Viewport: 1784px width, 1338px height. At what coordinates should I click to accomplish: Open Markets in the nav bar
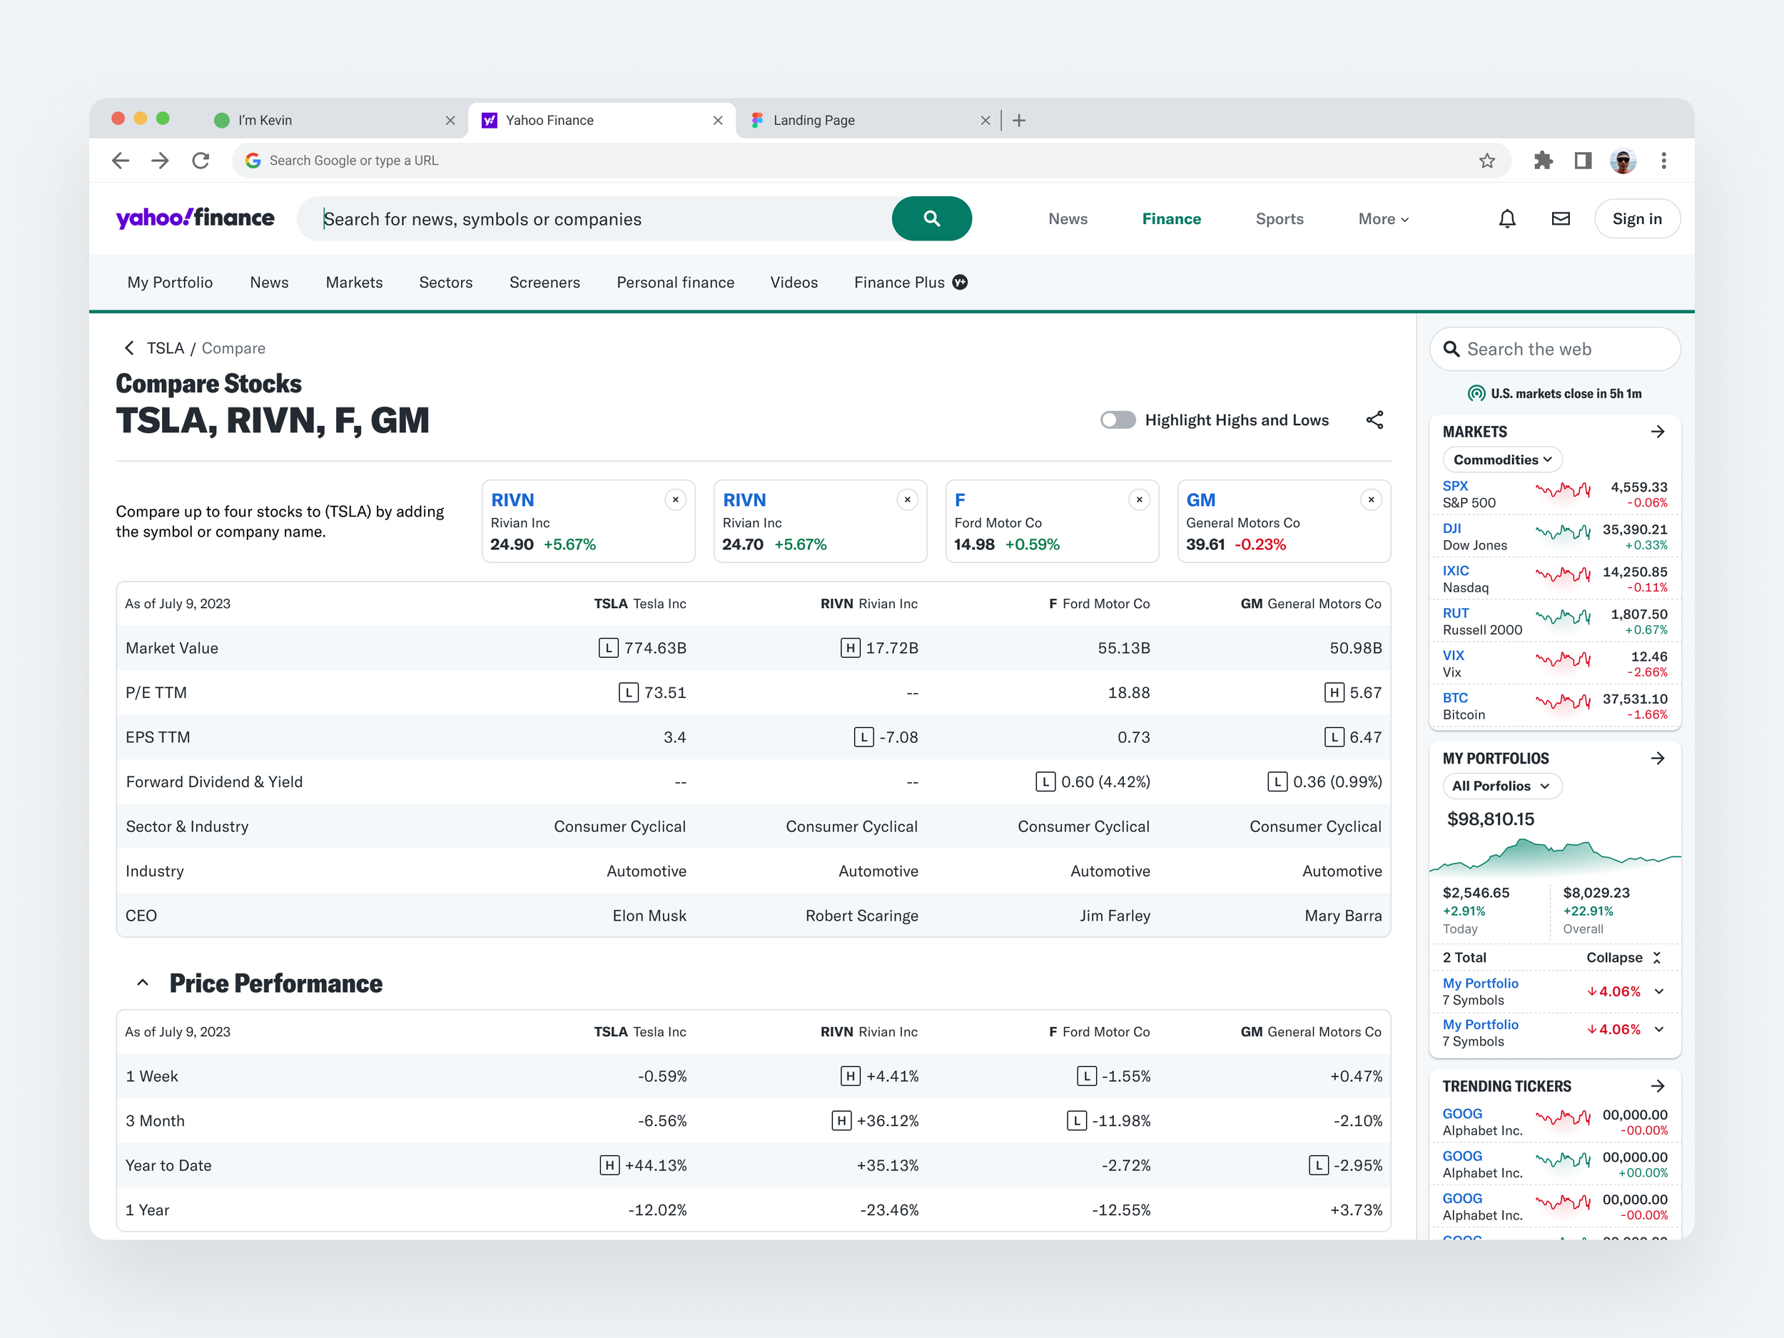(354, 283)
